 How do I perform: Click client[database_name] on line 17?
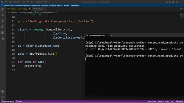point(43,46)
